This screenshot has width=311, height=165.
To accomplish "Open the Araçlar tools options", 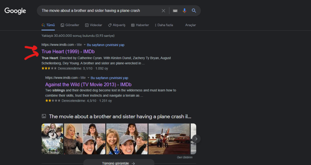I will [190, 25].
